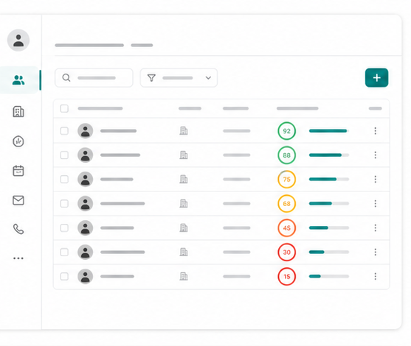Click the contact avatar in score 75 row

[85, 179]
